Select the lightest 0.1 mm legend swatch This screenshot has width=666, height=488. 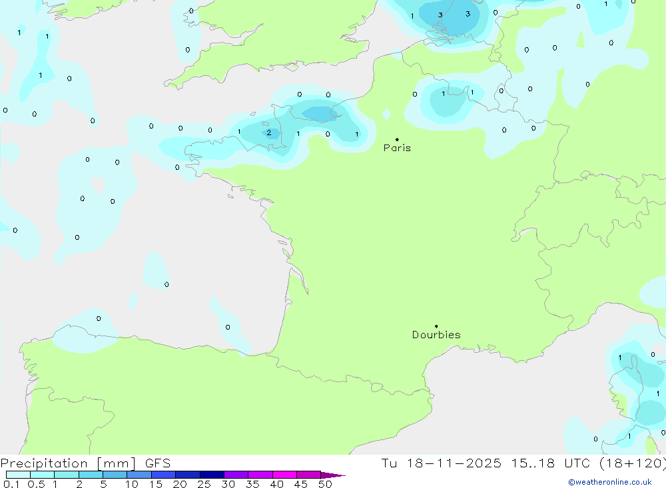[x=18, y=475]
